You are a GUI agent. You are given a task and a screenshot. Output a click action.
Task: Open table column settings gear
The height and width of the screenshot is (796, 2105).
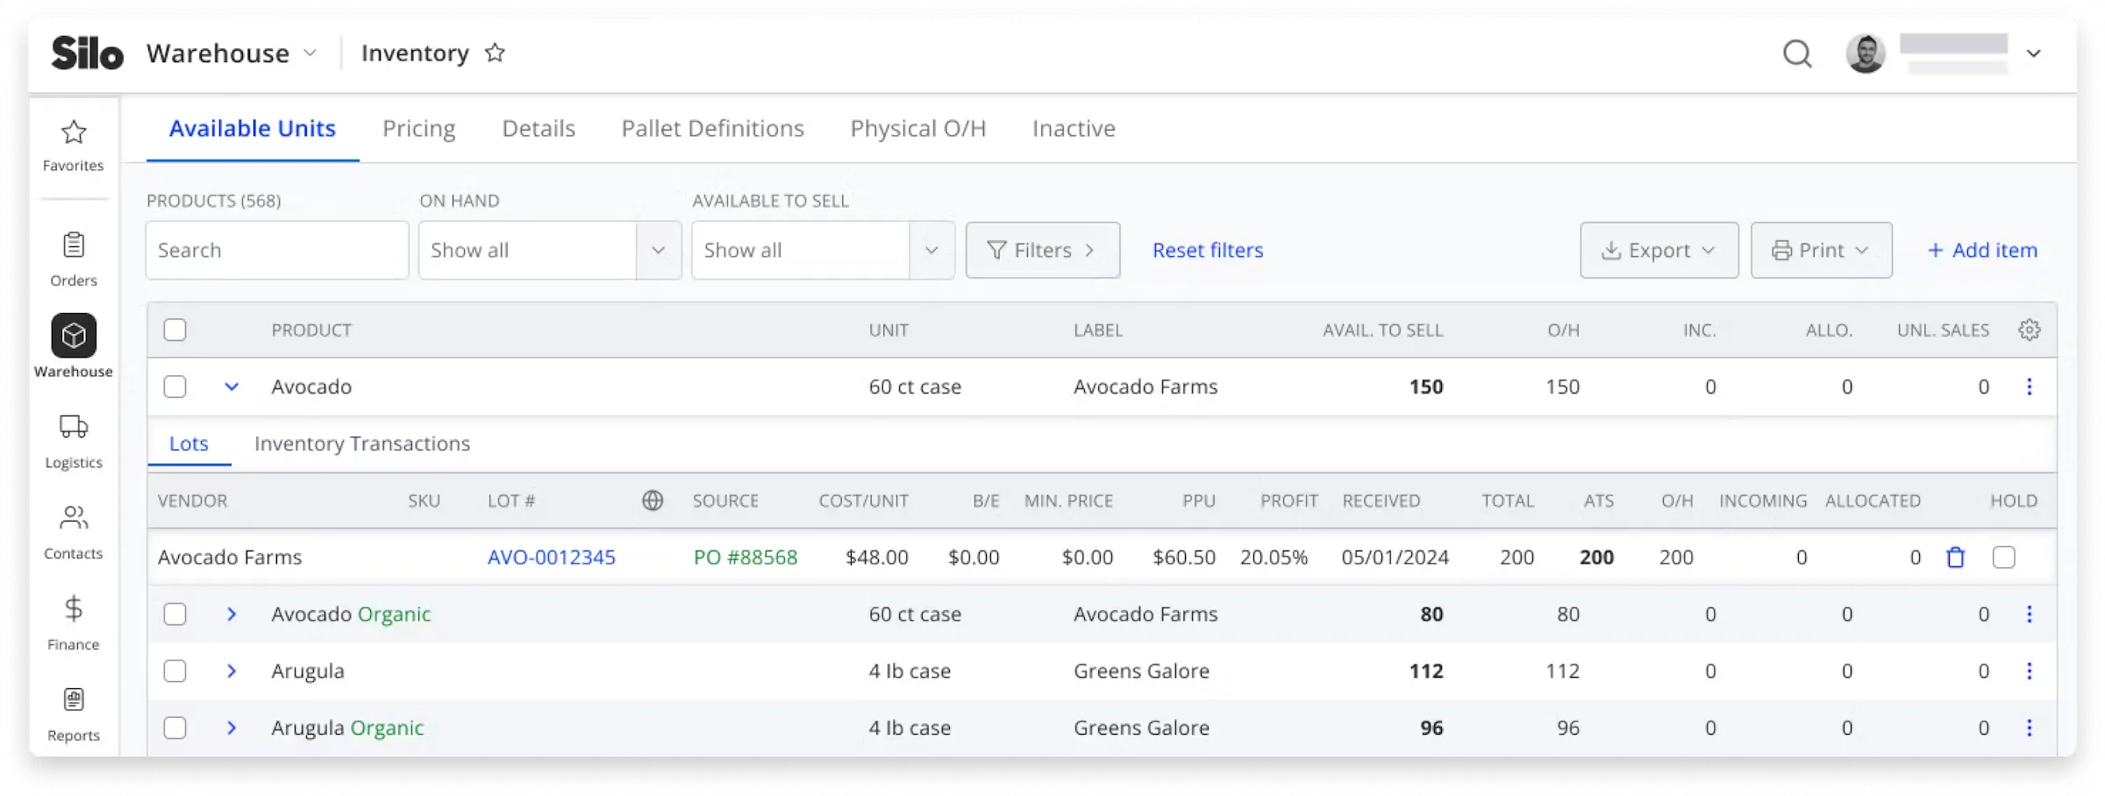click(x=2030, y=330)
